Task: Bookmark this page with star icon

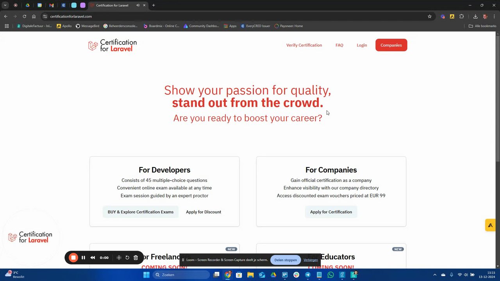Action: click(x=430, y=16)
